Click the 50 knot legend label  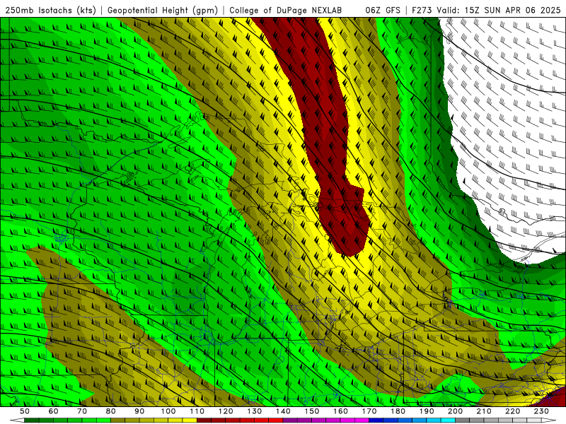click(25, 411)
